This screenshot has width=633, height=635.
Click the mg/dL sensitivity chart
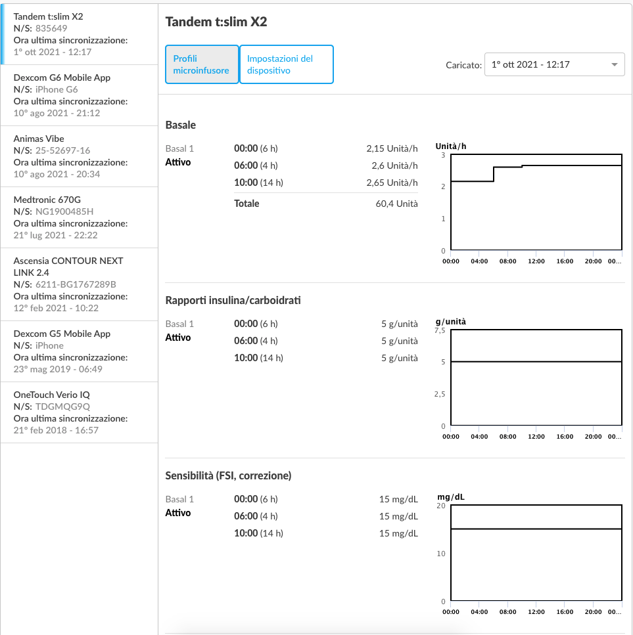click(536, 553)
